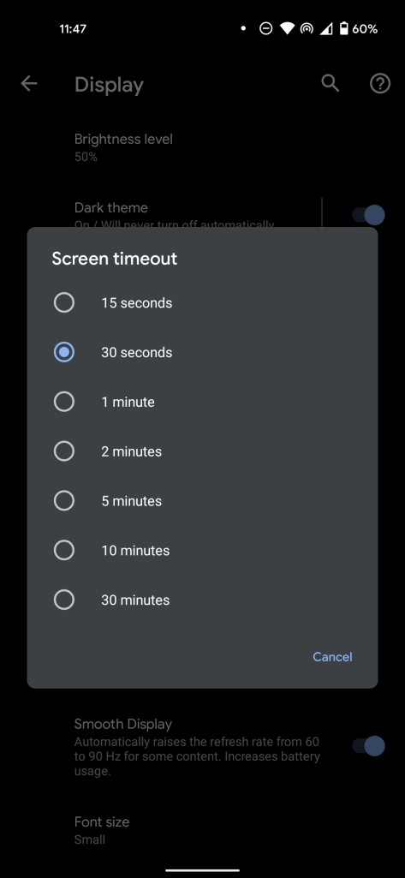Pick the 10 minutes timeout option

tap(202, 551)
